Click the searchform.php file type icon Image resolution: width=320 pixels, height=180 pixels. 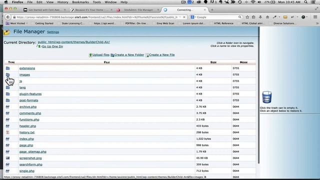[8, 164]
